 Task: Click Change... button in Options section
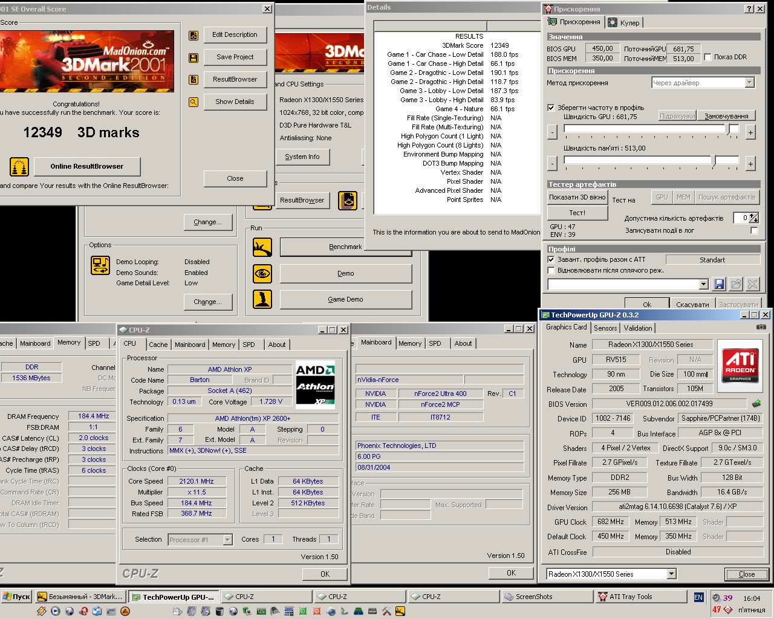point(207,302)
